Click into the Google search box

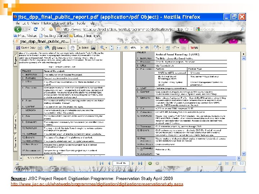tap(221, 29)
